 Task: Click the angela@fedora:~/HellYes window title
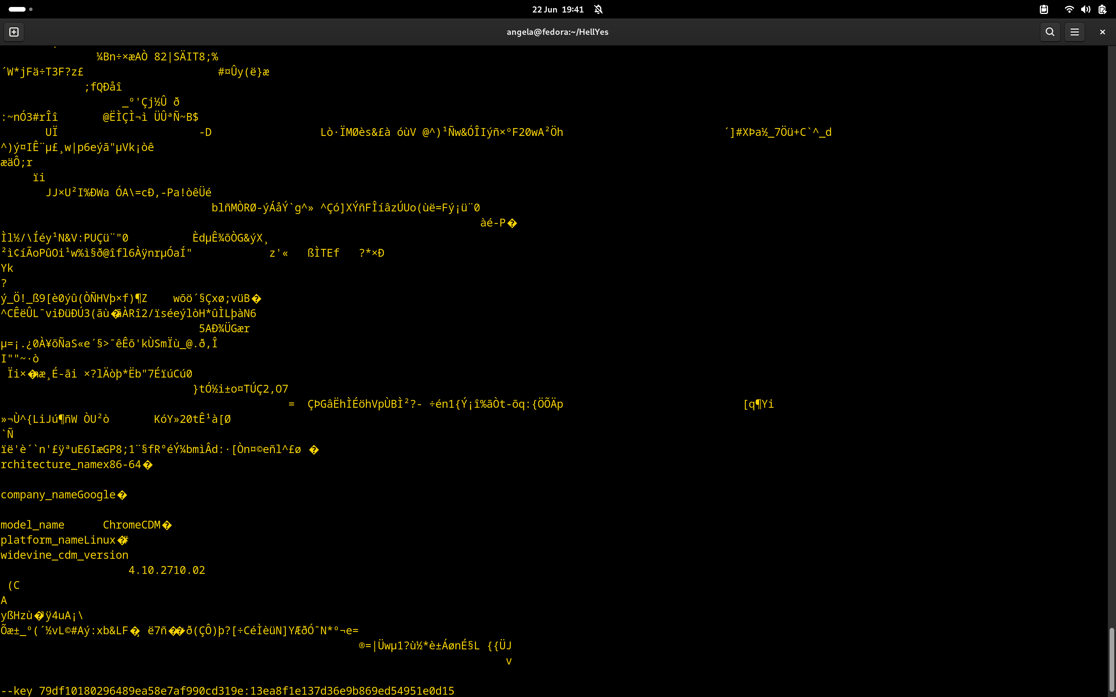coord(557,32)
